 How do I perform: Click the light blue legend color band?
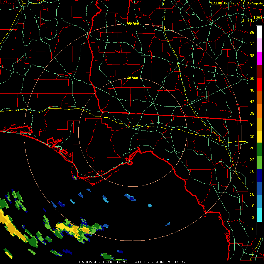point(259,202)
